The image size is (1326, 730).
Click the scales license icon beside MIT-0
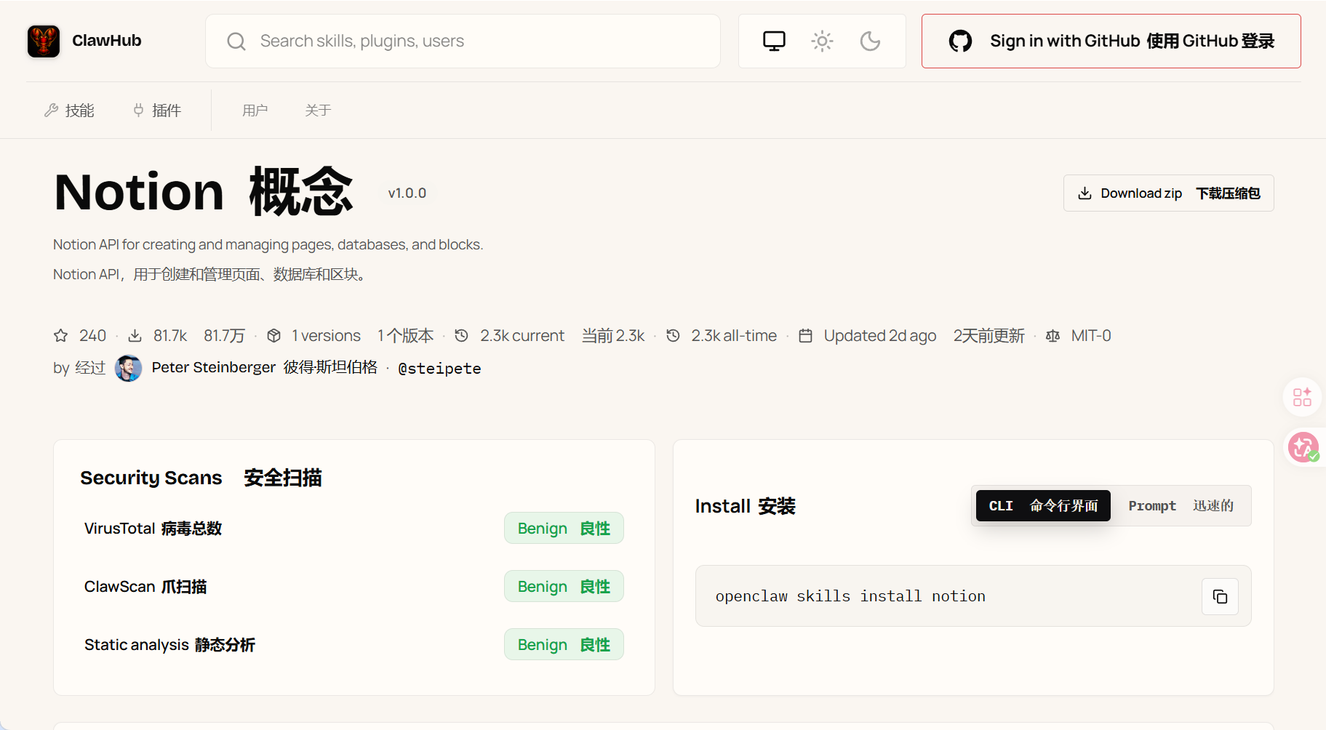[x=1053, y=336]
